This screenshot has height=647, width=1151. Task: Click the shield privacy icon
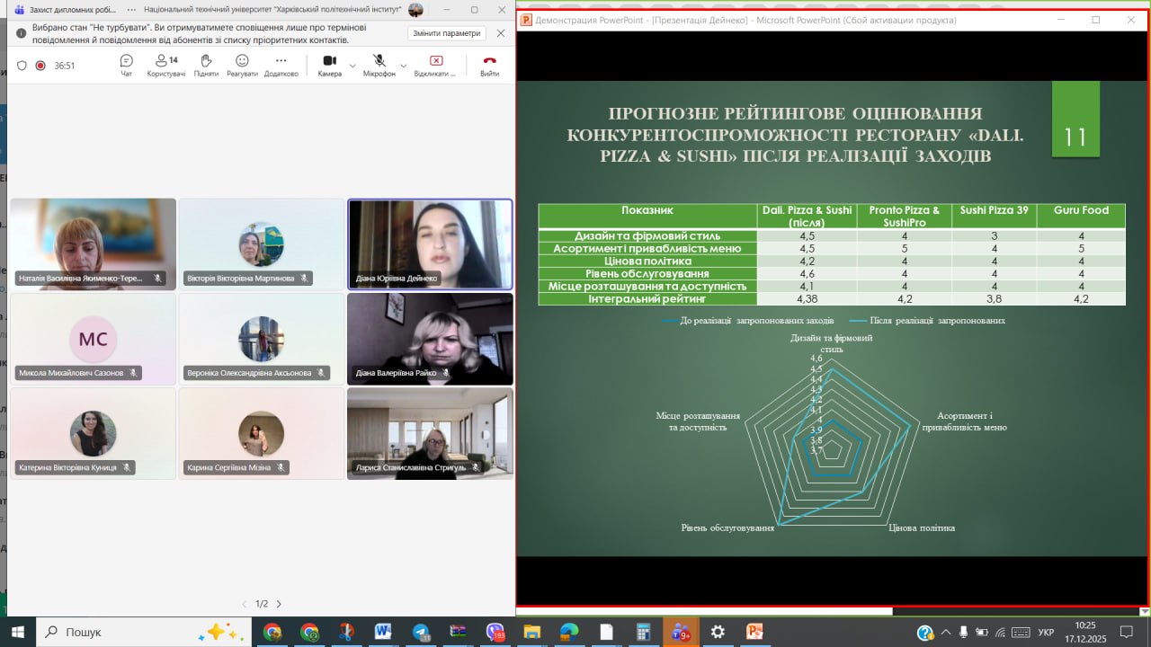pos(22,66)
